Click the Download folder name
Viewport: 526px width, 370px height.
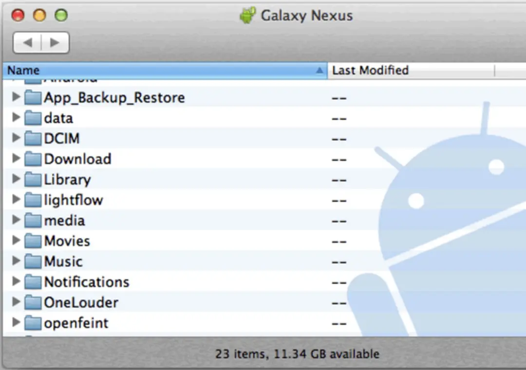77,159
